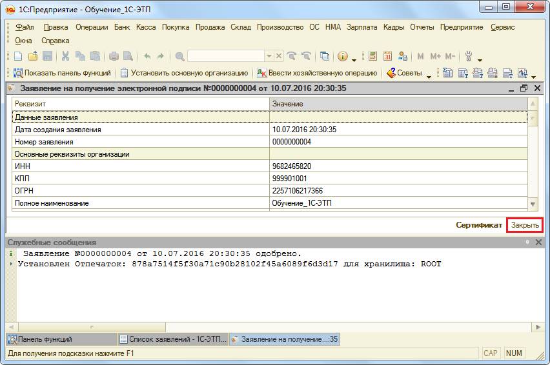The height and width of the screenshot is (365, 550).
Task: Click the Print preview icon
Action: (x=128, y=56)
